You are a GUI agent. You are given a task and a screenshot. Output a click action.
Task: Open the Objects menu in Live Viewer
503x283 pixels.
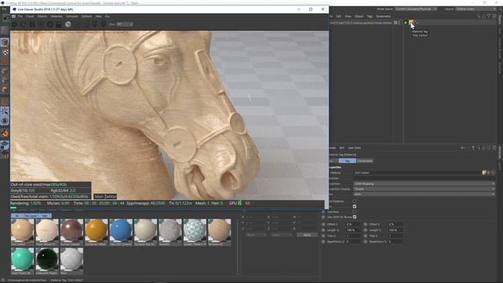(x=42, y=16)
